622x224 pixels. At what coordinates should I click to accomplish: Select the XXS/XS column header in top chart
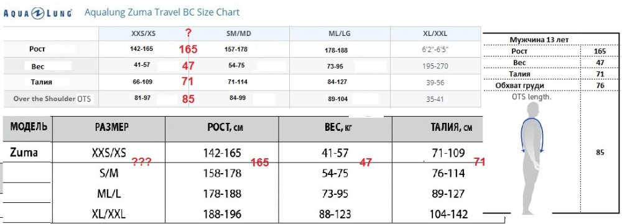click(143, 34)
